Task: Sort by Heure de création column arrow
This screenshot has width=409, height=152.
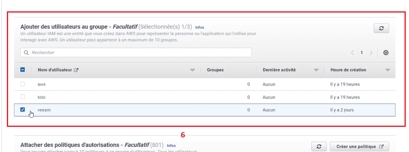Action: click(x=388, y=70)
